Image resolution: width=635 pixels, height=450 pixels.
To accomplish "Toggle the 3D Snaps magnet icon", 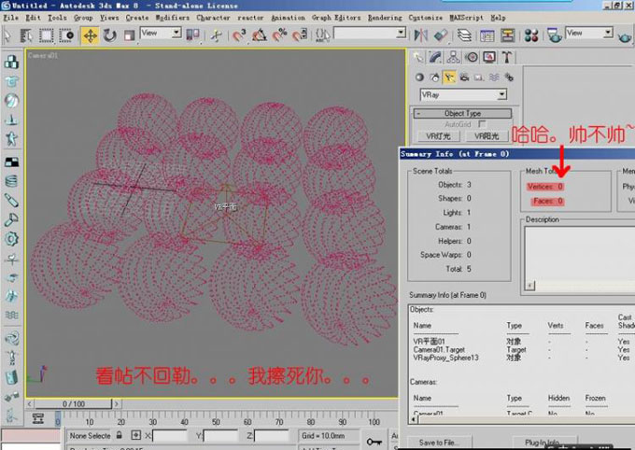I will (x=239, y=35).
